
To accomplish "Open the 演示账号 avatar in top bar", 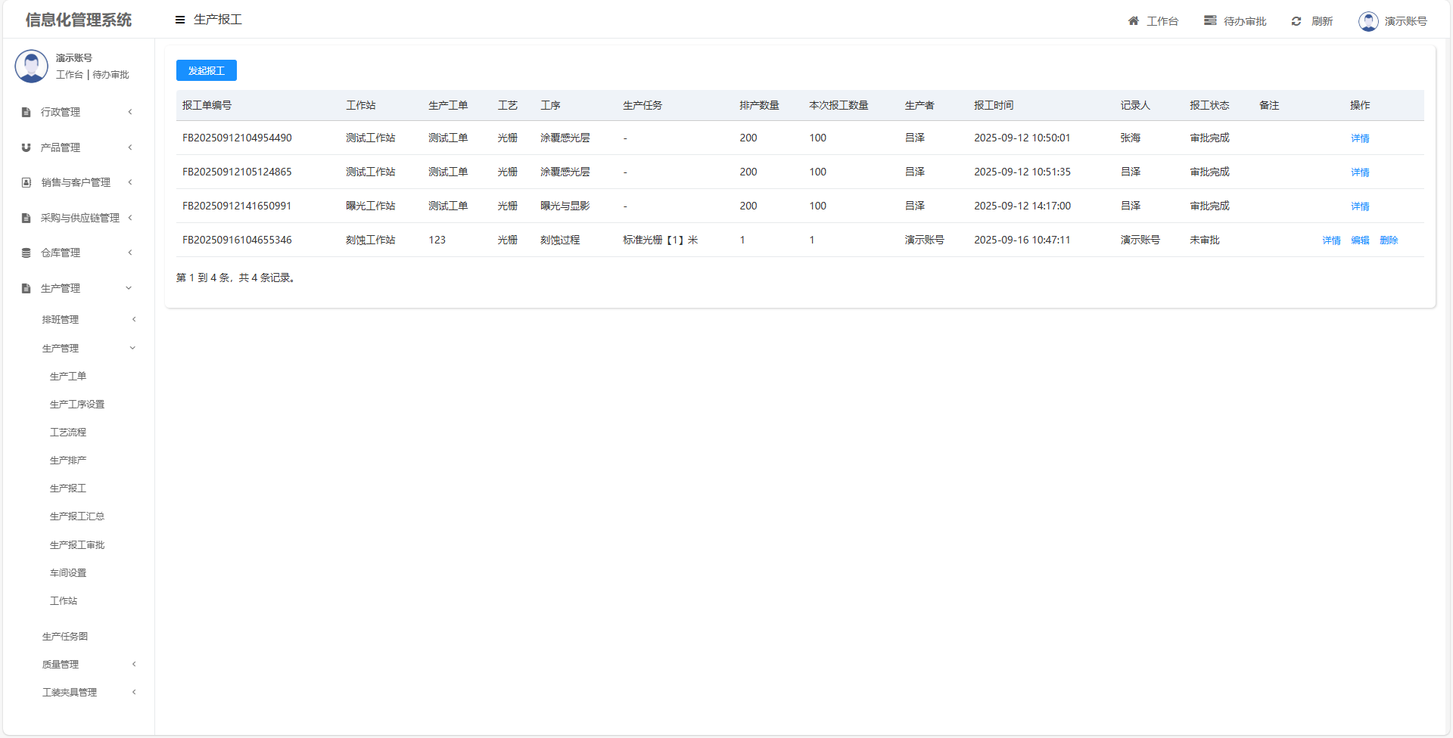I will pyautogui.click(x=1368, y=21).
